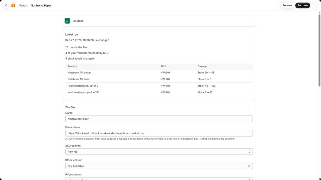The height and width of the screenshot is (180, 321).
Task: Click the Stock 6 → 0 change cell
Action: coord(204,79)
